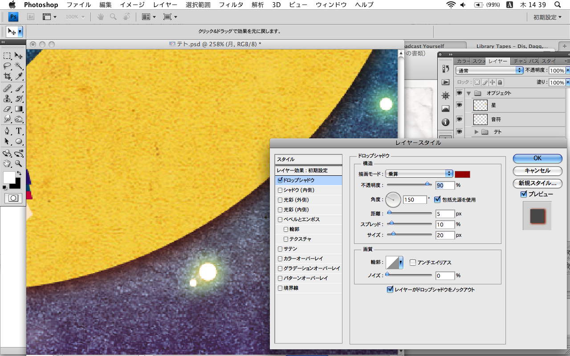Check the アンチエイリアス option

(413, 263)
